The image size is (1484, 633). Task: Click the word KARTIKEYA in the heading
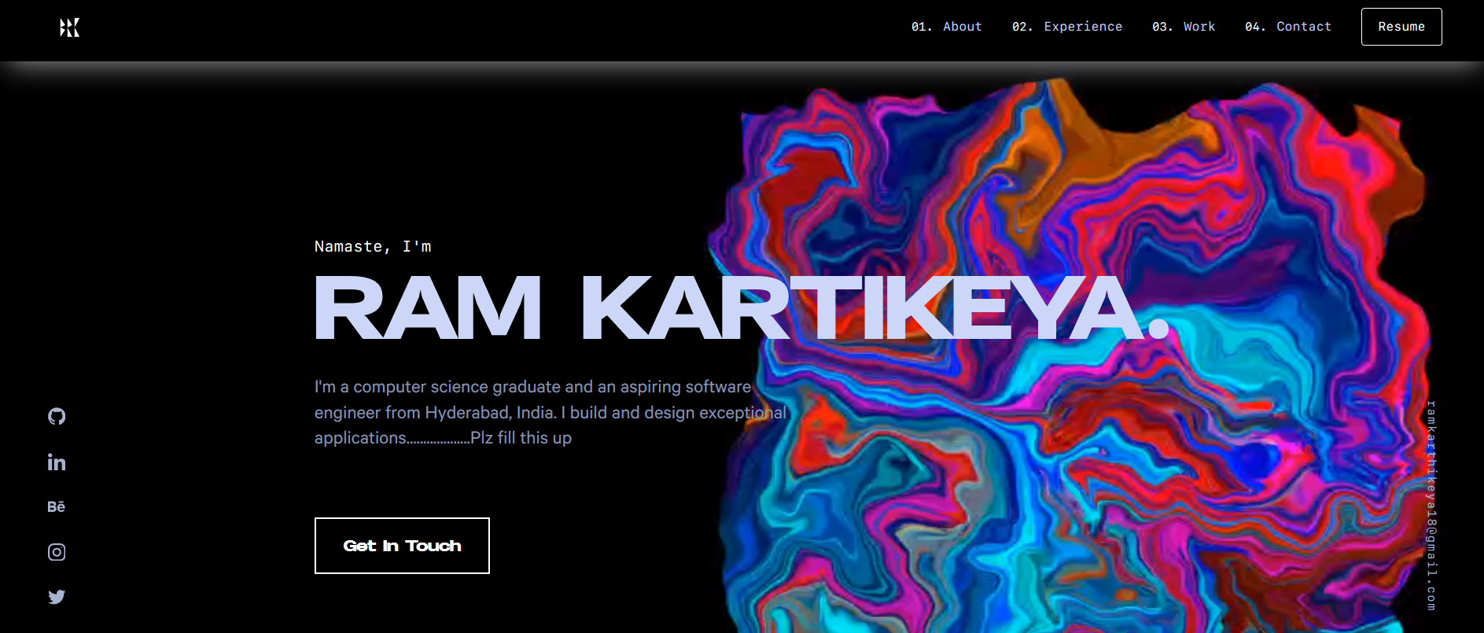pyautogui.click(x=863, y=307)
